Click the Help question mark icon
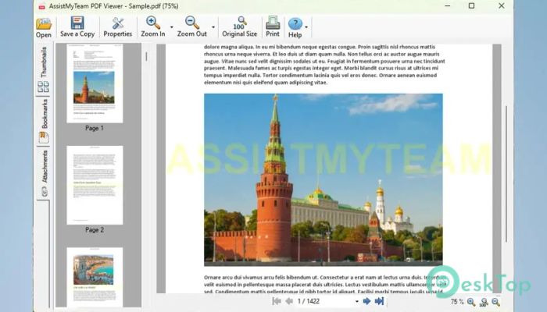The height and width of the screenshot is (312, 547). 294,26
